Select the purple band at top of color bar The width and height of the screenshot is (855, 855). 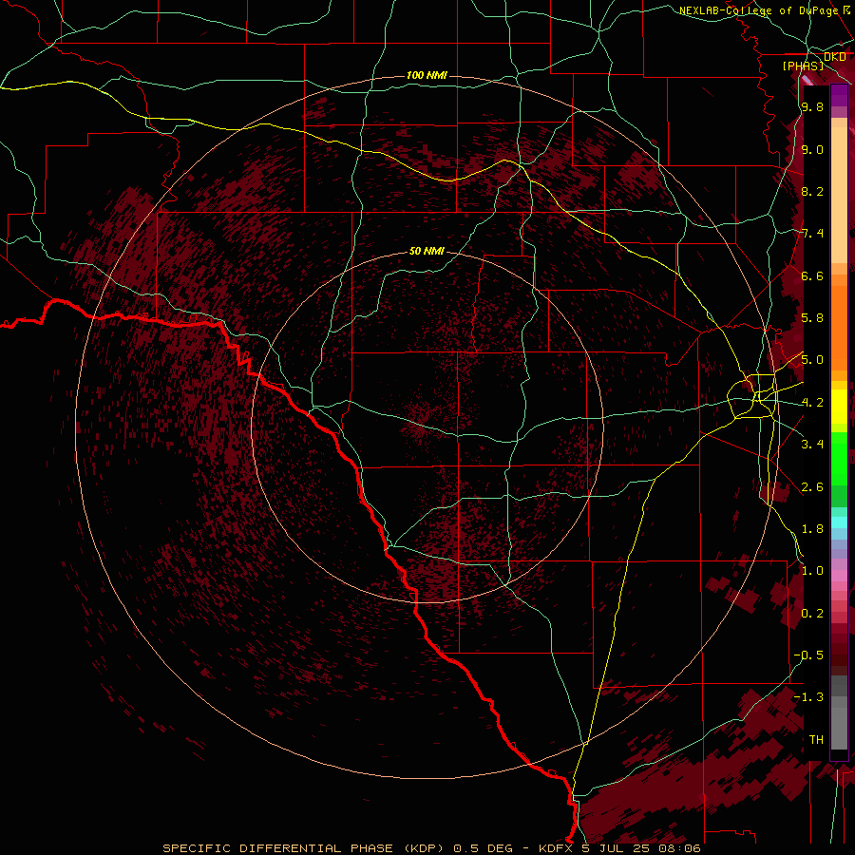click(839, 96)
